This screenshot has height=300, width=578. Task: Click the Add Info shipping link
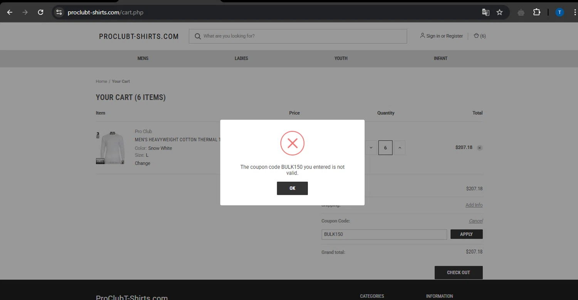(x=474, y=205)
